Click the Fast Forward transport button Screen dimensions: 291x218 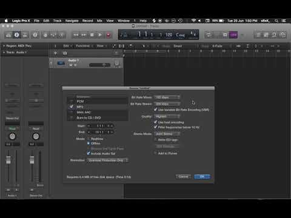point(84,35)
